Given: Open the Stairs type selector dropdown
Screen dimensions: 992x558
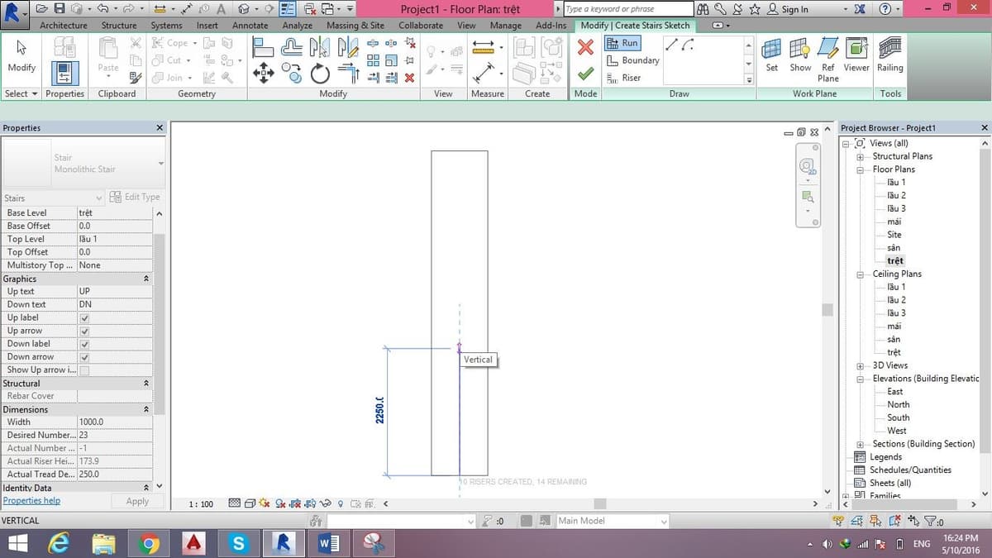Looking at the screenshot, I should click(x=160, y=164).
